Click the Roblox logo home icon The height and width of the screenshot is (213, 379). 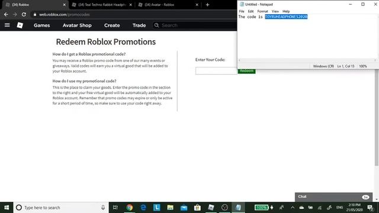(20, 25)
